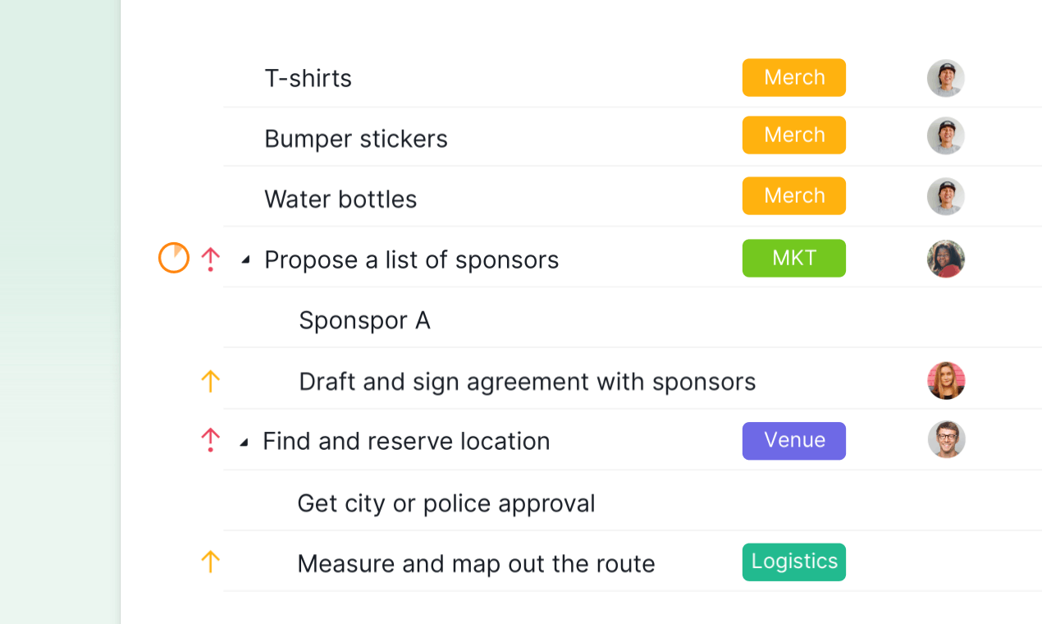Image resolution: width=1042 pixels, height=624 pixels.
Task: Click yellow priority arrow on Measure and map out the route
Action: [x=211, y=562]
